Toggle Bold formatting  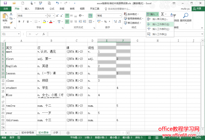tap(19, 22)
